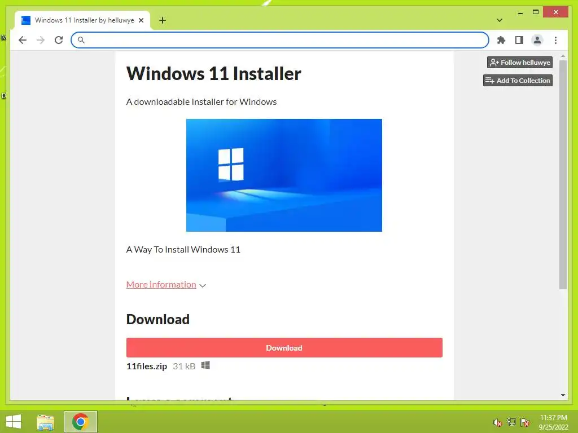This screenshot has height=433, width=578.
Task: Select the Windows 11 Installer tab
Action: coord(82,20)
